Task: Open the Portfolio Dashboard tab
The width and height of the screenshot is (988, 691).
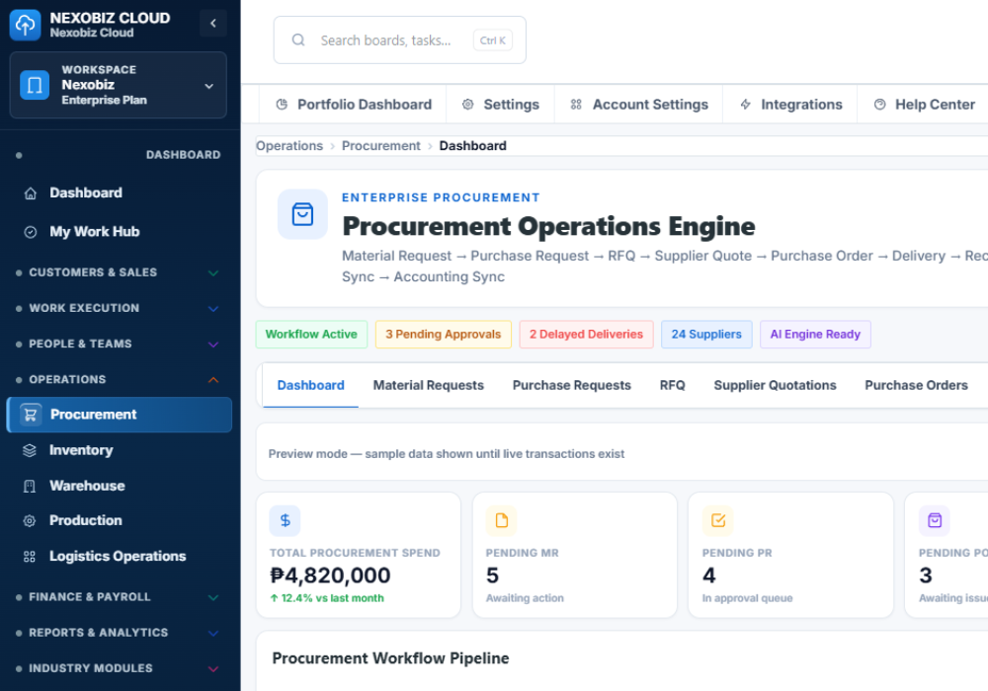Action: [x=354, y=105]
